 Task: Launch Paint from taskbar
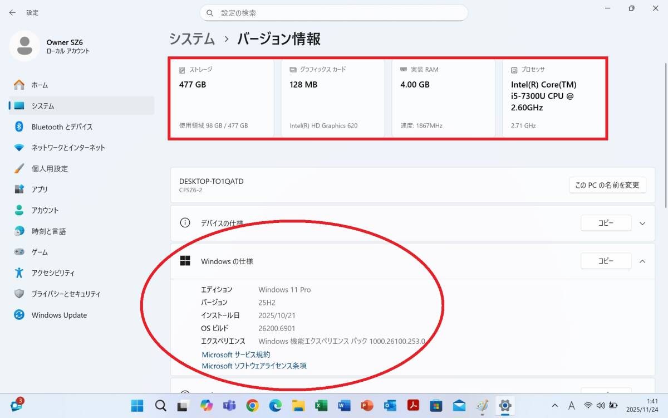(482, 405)
